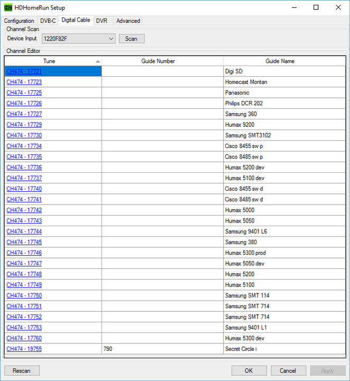The image size is (350, 381).
Task: Select the Samsung 9401 L1 cell
Action: [284, 328]
